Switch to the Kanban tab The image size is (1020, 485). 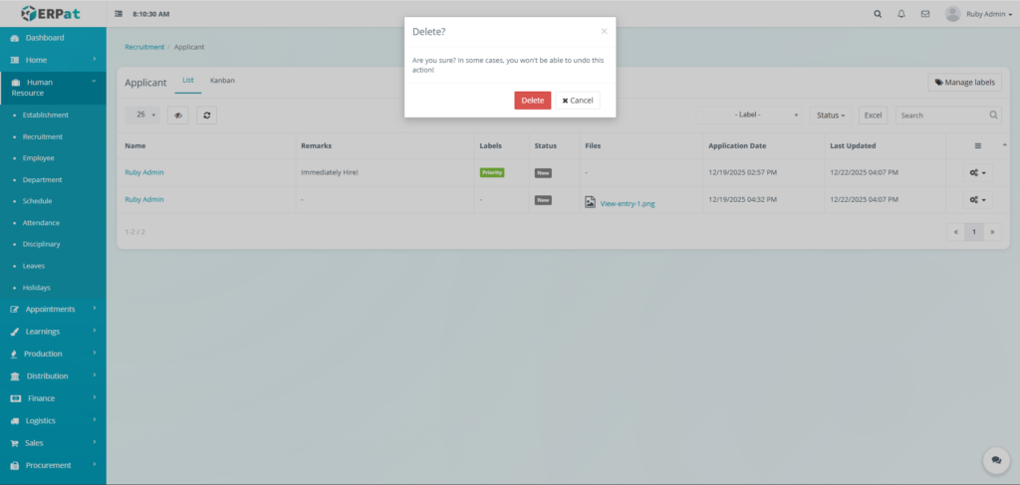[x=222, y=81]
